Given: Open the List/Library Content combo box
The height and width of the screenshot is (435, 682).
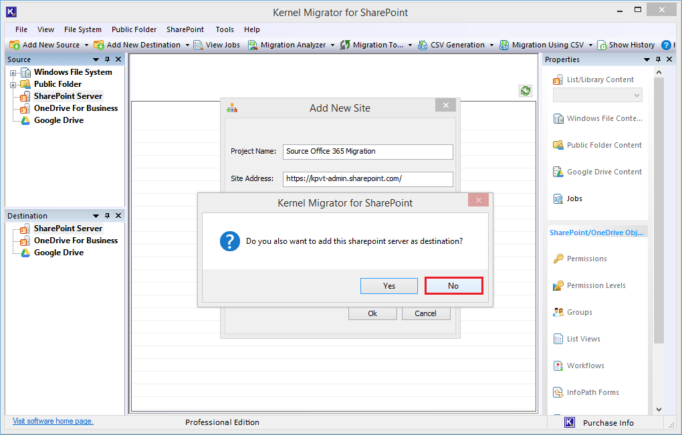Looking at the screenshot, I should coord(598,95).
